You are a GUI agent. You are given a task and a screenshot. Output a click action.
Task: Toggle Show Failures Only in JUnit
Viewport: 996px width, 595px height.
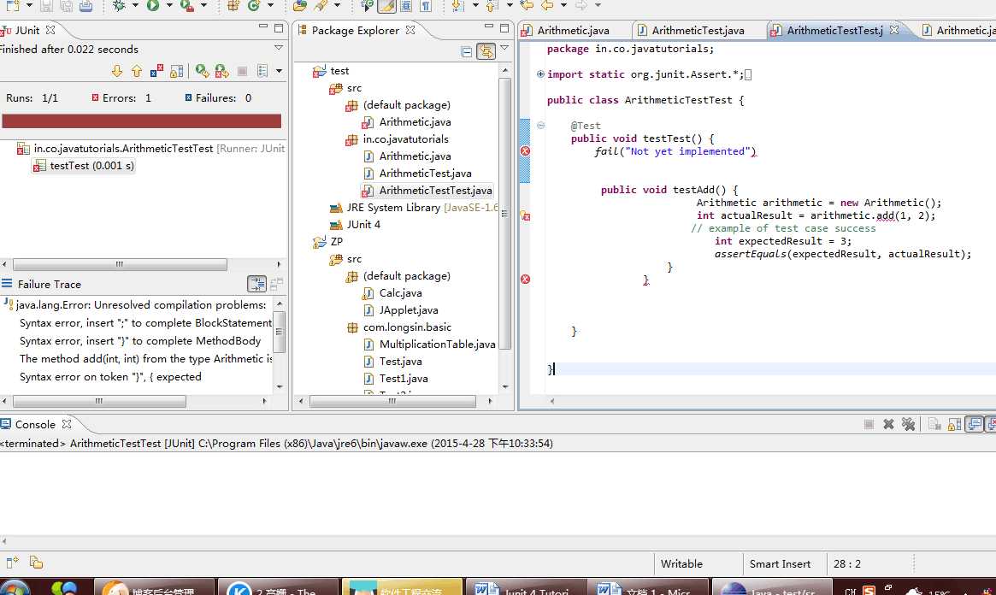(156, 71)
